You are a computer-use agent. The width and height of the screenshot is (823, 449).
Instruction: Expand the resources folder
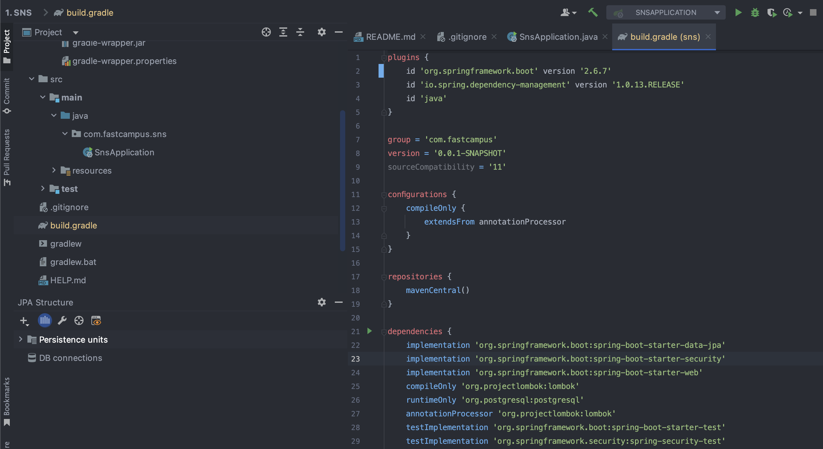click(54, 170)
